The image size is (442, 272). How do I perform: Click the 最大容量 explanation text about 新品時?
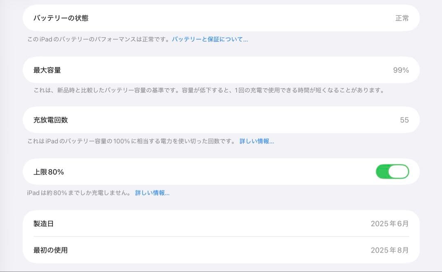(x=209, y=90)
